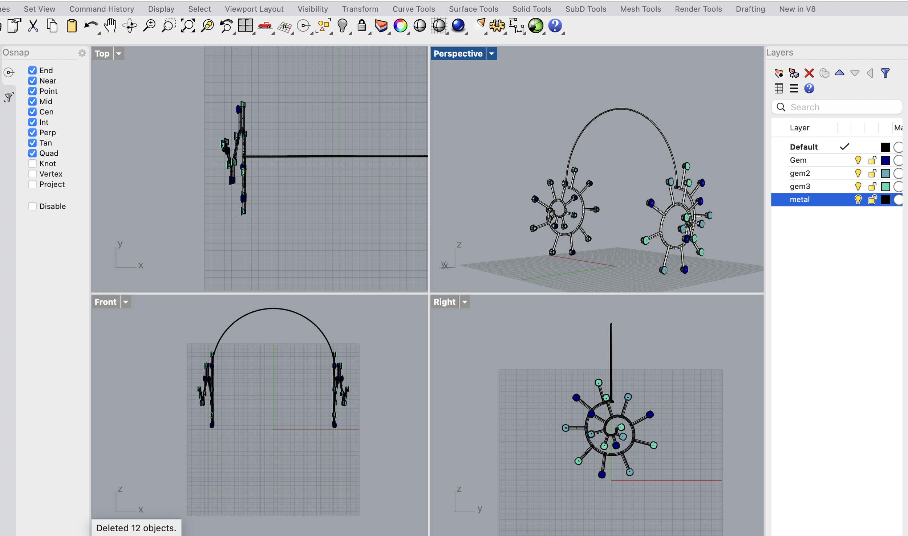Open the Front viewport dropdown arrow
908x536 pixels.
pyautogui.click(x=126, y=302)
